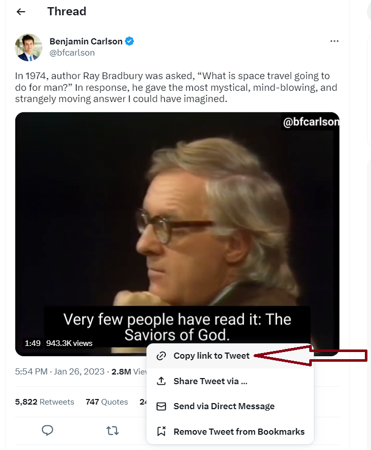
Task: Click the retweet arrows icon
Action: [112, 431]
